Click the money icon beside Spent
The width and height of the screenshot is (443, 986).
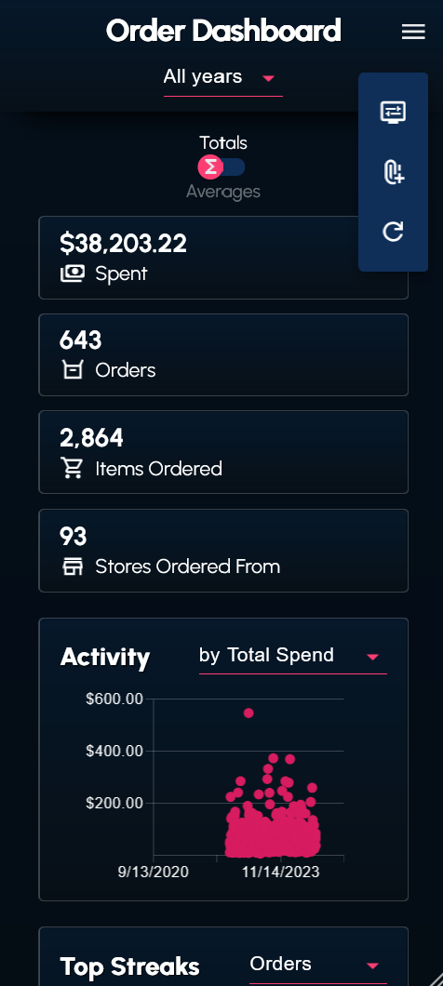tap(73, 273)
